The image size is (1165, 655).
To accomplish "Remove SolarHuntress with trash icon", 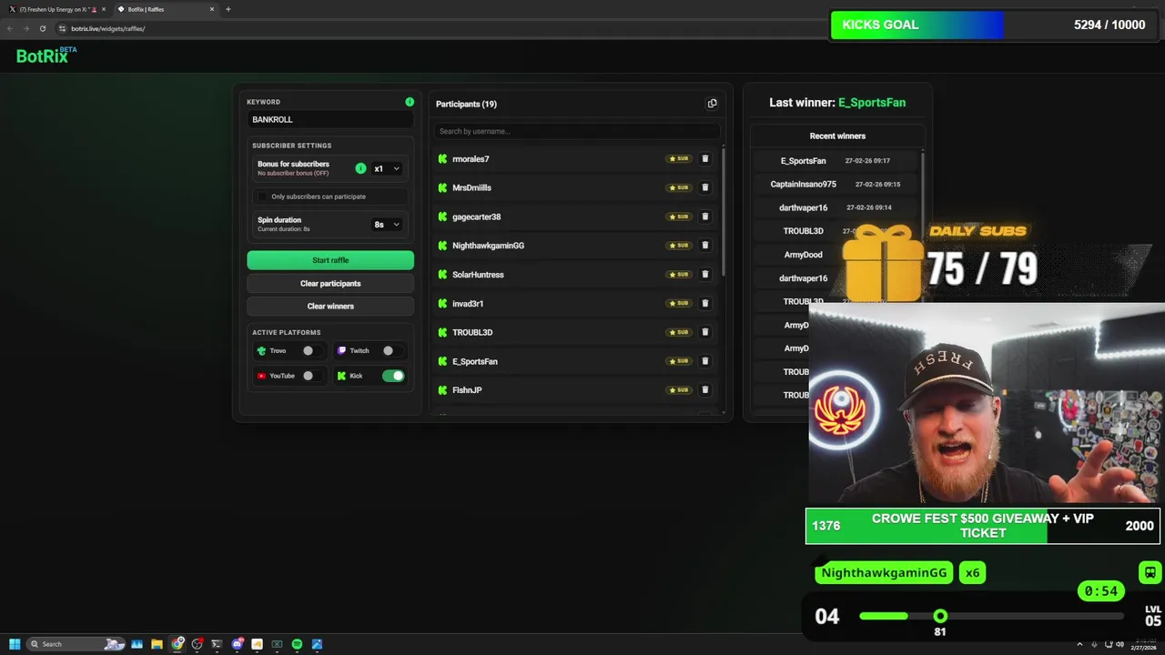I will click(x=704, y=274).
